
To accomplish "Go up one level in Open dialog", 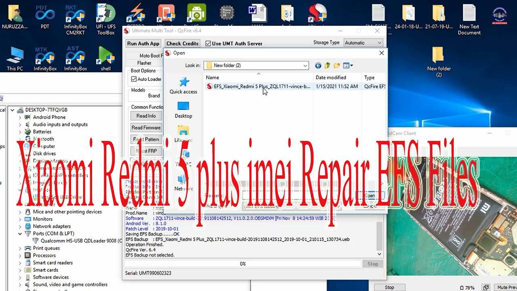I will click(328, 65).
